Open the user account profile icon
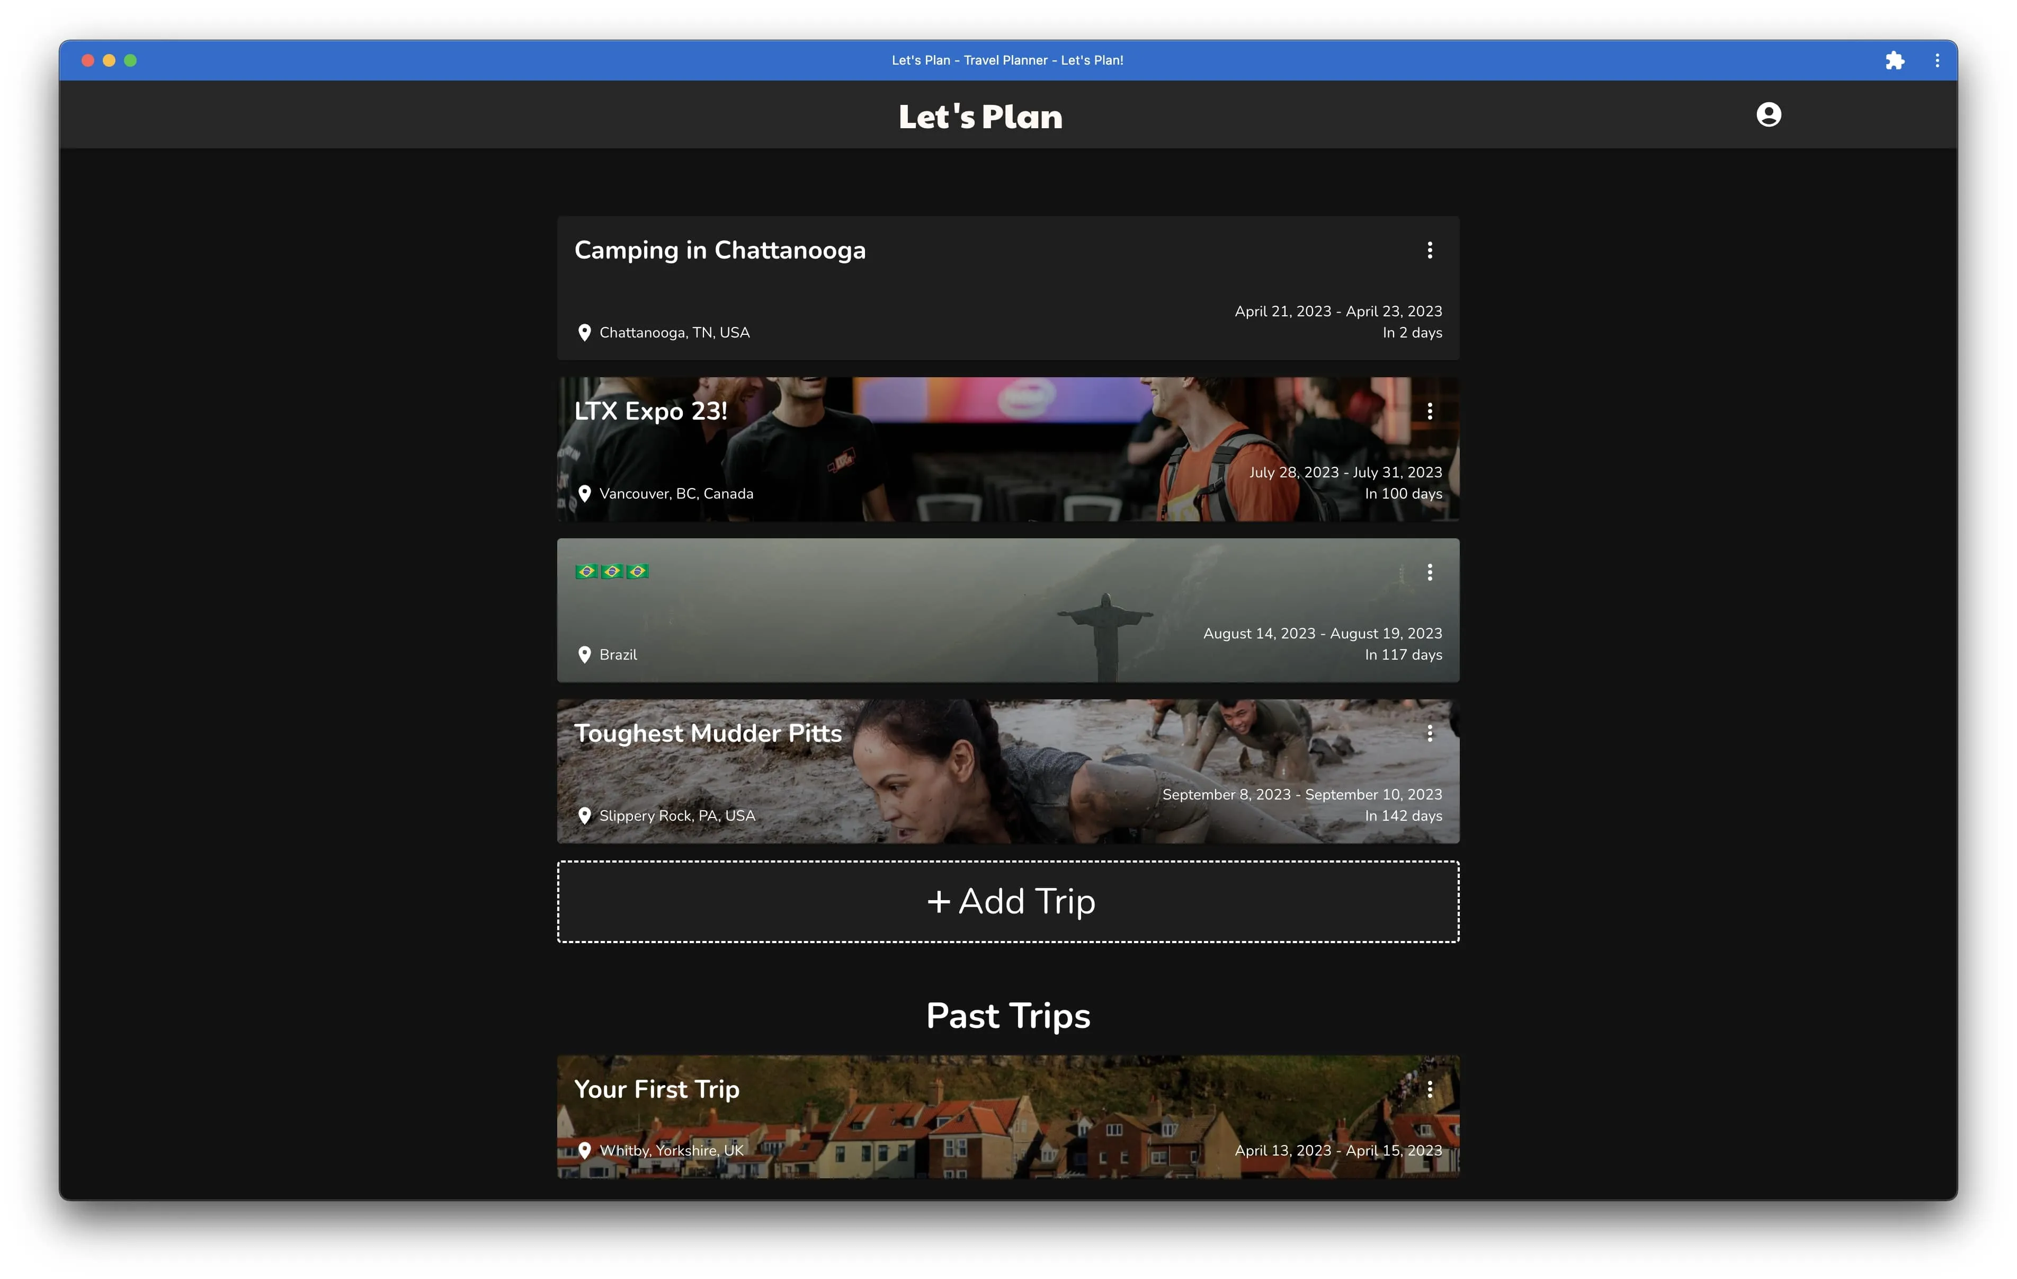Image resolution: width=2017 pixels, height=1279 pixels. (1769, 114)
